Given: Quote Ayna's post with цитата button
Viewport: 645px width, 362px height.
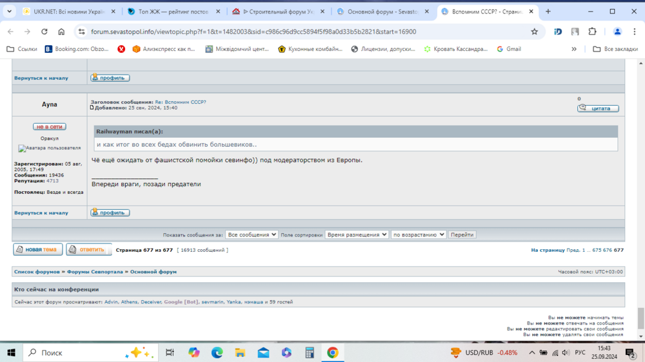Looking at the screenshot, I should 598,108.
